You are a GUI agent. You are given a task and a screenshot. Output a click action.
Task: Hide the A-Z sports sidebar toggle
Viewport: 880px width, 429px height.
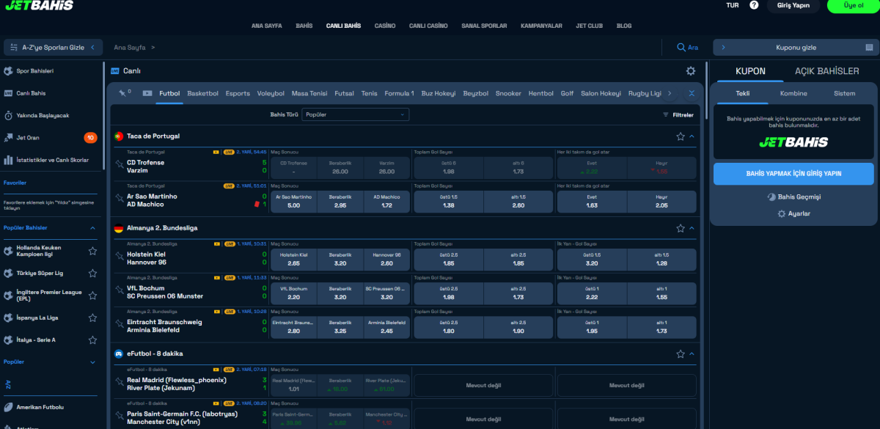(x=53, y=48)
